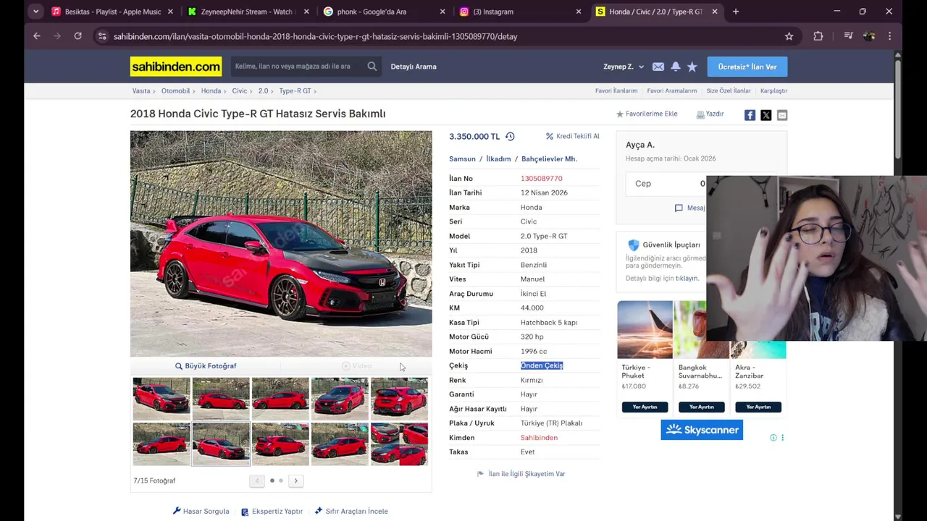Click Ücretsiz İlan Ver button
Viewport: 927px width, 521px height.
(x=747, y=67)
